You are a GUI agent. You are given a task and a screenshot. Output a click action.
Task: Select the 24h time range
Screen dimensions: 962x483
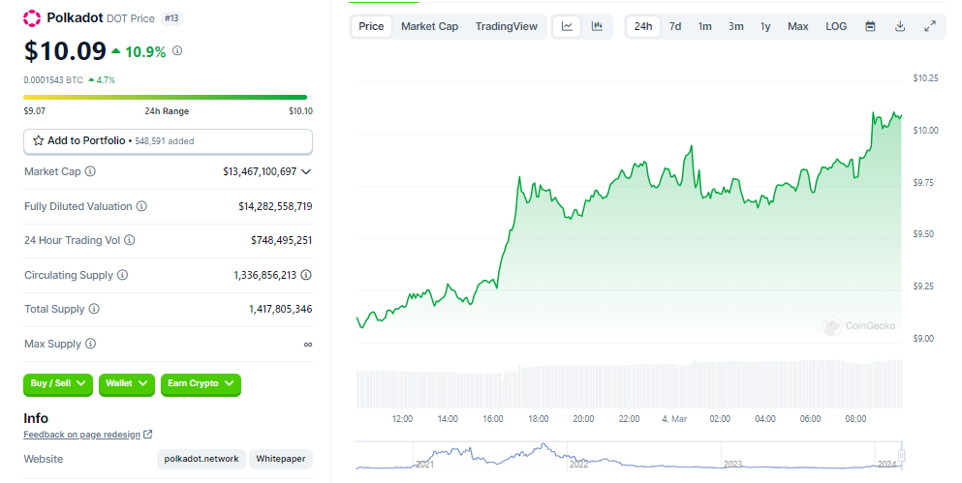(x=643, y=26)
